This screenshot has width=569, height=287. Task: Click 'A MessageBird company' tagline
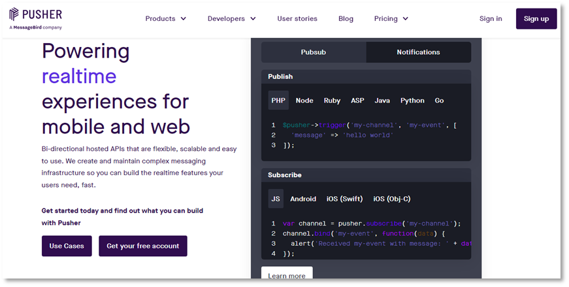pos(35,27)
